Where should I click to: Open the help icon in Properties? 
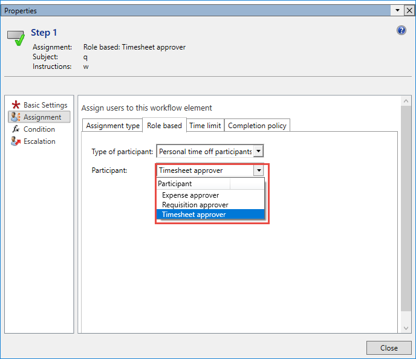click(x=401, y=30)
